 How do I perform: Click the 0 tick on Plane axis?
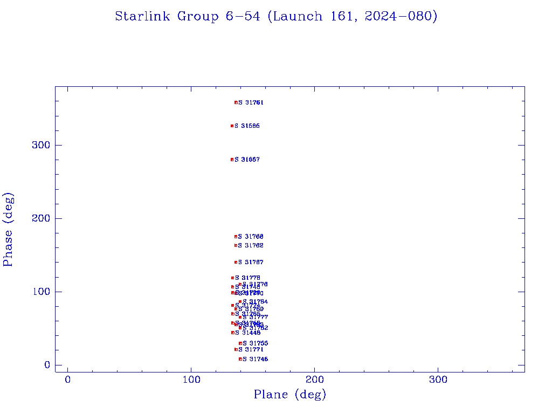67,379
